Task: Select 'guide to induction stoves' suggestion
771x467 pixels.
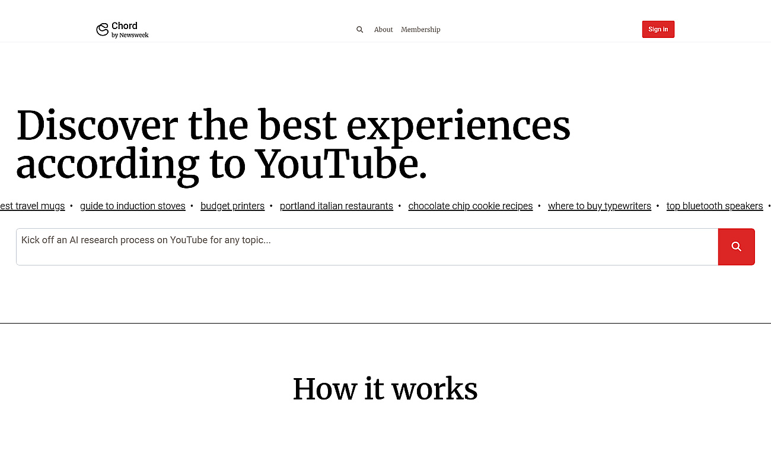Action: (133, 206)
